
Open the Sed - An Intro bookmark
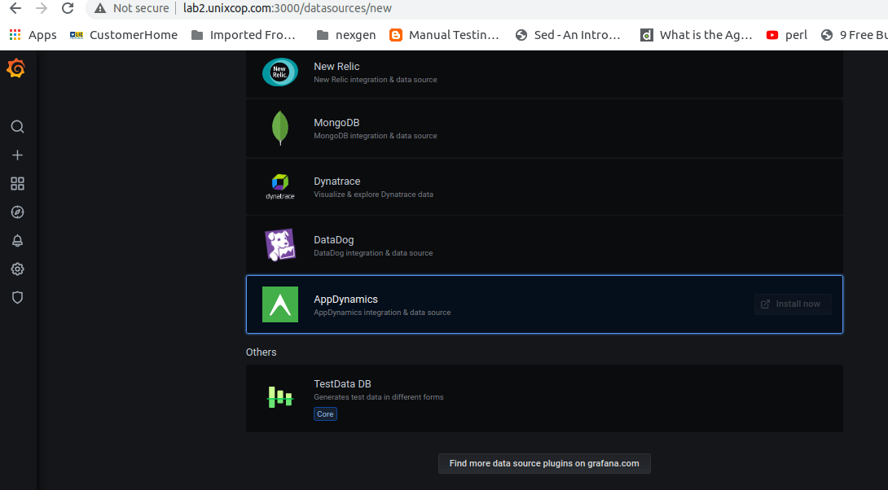pos(568,35)
